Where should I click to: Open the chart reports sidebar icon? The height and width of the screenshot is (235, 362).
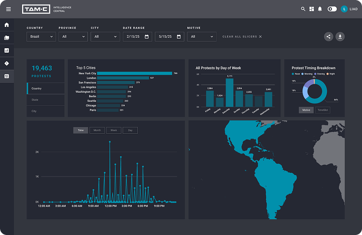point(7,50)
